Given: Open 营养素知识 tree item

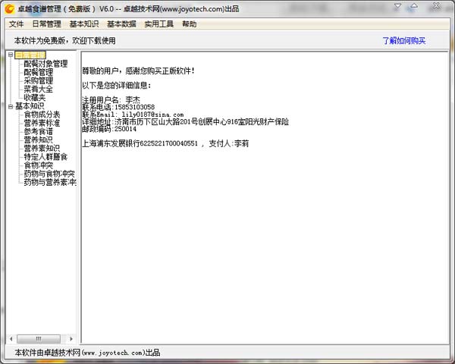Looking at the screenshot, I should (x=42, y=149).
